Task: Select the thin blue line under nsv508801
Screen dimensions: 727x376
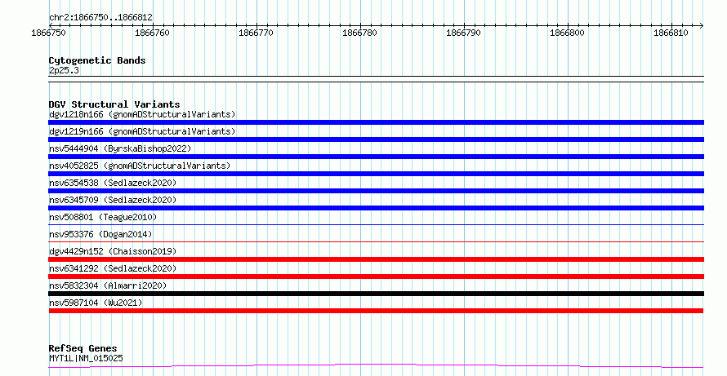Action: pyautogui.click(x=376, y=224)
